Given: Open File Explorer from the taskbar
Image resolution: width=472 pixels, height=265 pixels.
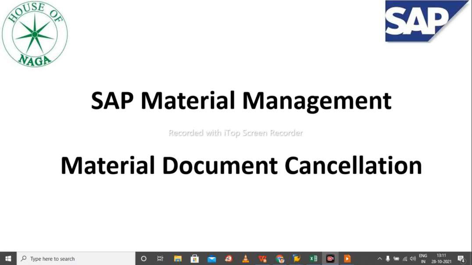Looking at the screenshot, I should 178,259.
